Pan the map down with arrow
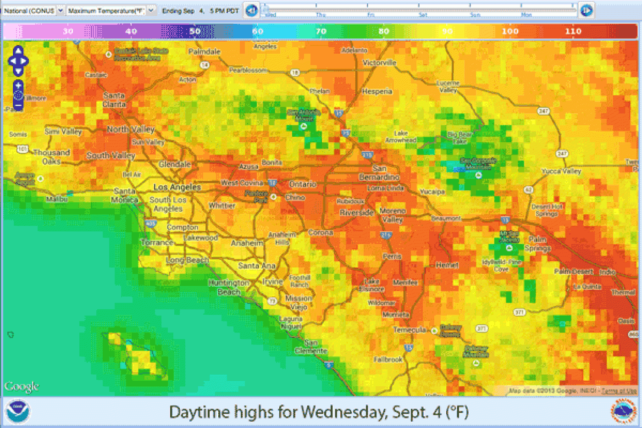The height and width of the screenshot is (428, 642). click(18, 71)
